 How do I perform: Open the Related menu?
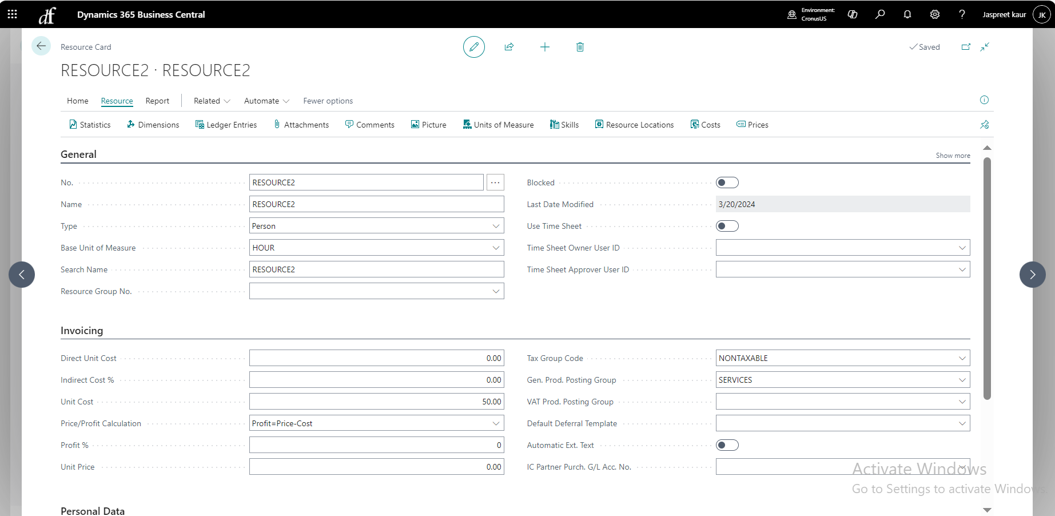pos(212,101)
